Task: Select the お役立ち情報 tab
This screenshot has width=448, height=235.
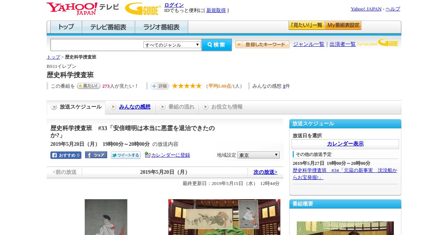Action: point(223,107)
